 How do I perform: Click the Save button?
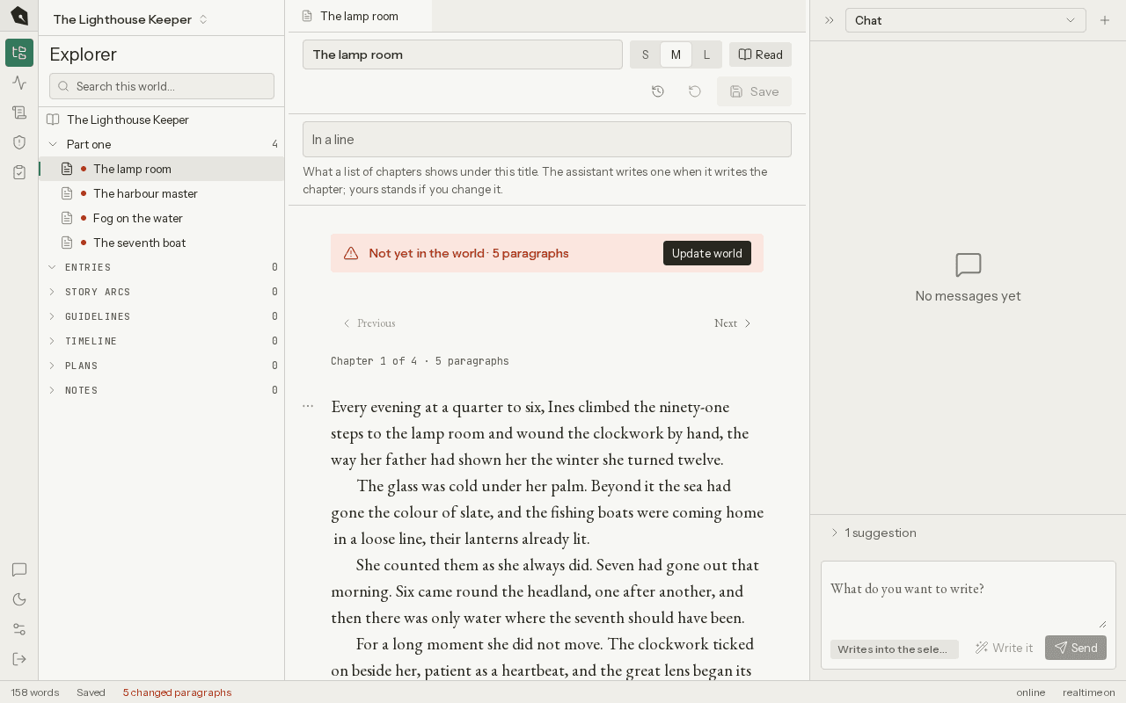tap(754, 91)
